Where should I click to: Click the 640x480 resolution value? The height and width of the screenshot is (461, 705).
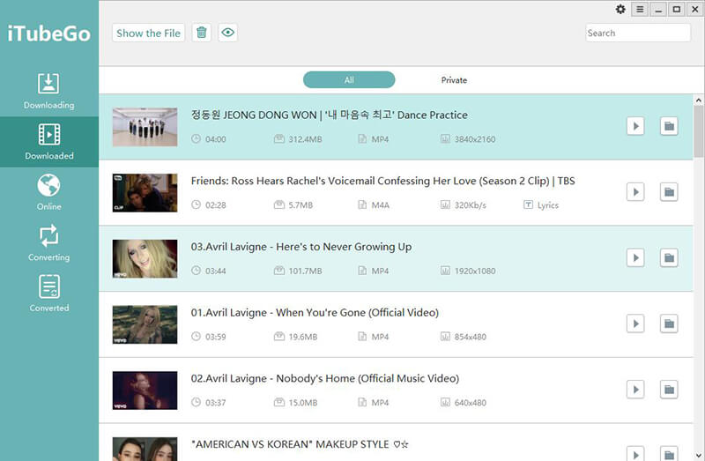pos(471,403)
